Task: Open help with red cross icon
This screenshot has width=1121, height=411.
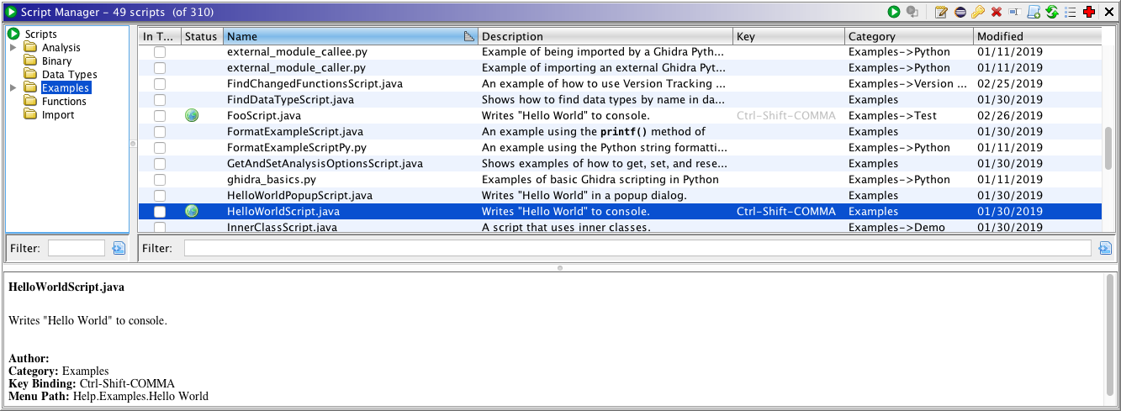Action: [1089, 12]
